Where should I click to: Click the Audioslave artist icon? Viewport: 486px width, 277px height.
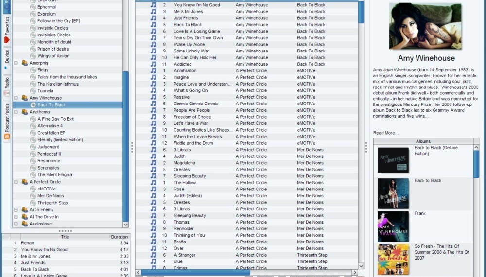click(x=25, y=224)
